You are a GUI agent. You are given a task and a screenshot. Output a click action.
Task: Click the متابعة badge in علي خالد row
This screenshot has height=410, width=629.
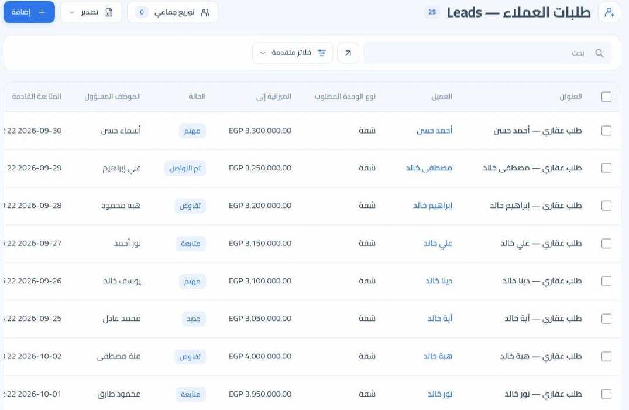[191, 244]
